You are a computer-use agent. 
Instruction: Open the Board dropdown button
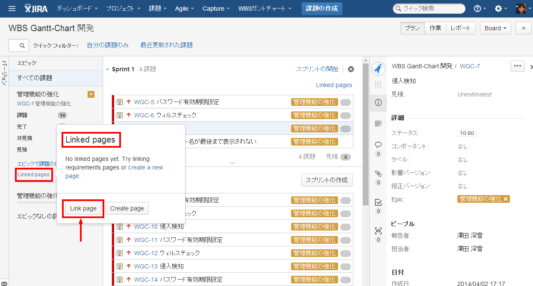[496, 28]
